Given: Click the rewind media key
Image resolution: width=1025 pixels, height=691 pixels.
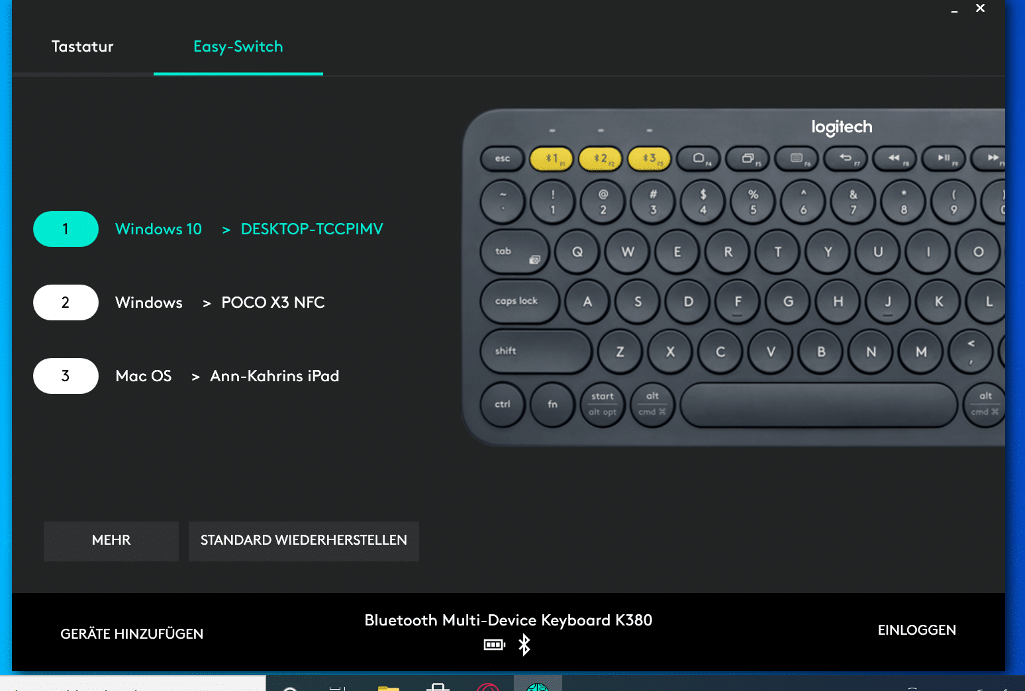Looking at the screenshot, I should (895, 159).
